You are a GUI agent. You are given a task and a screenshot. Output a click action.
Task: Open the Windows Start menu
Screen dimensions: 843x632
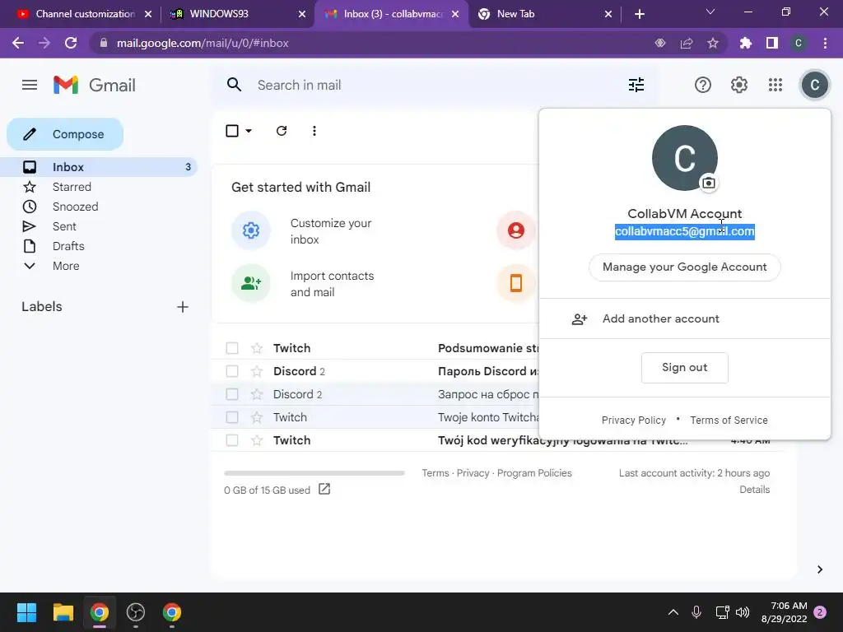26,612
